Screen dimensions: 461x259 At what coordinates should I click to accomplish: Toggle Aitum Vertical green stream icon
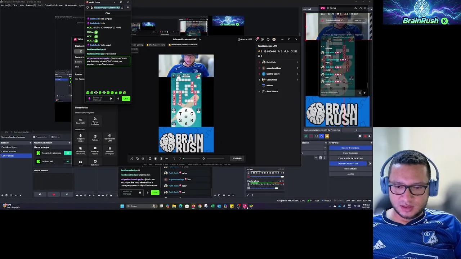(306, 136)
